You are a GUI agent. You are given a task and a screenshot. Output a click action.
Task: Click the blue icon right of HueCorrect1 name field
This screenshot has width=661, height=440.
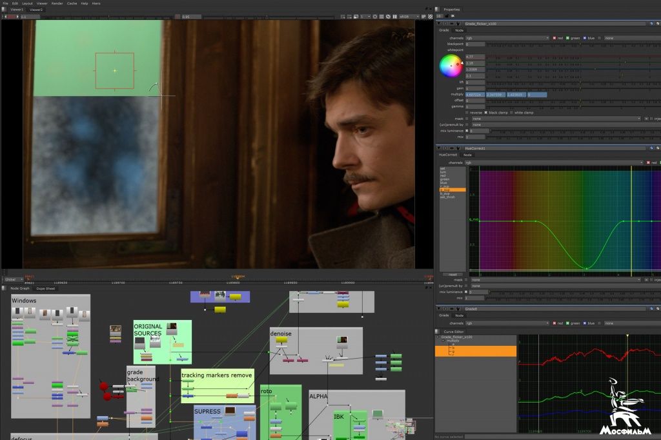coord(652,148)
